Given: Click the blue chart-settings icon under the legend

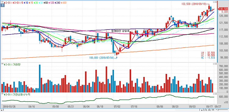Looking at the screenshot, I should [x=2, y=5].
